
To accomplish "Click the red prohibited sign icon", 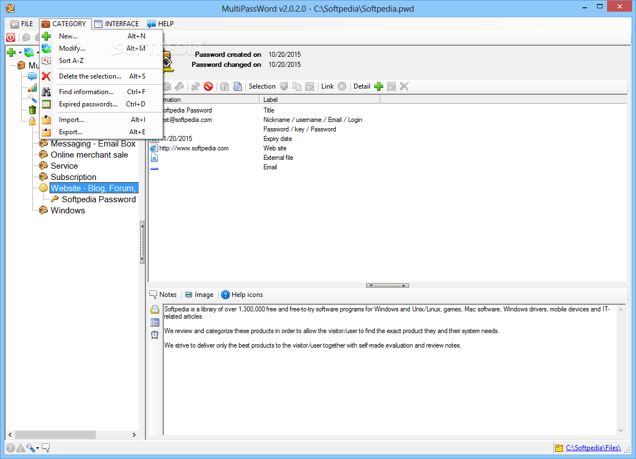I will click(x=208, y=86).
